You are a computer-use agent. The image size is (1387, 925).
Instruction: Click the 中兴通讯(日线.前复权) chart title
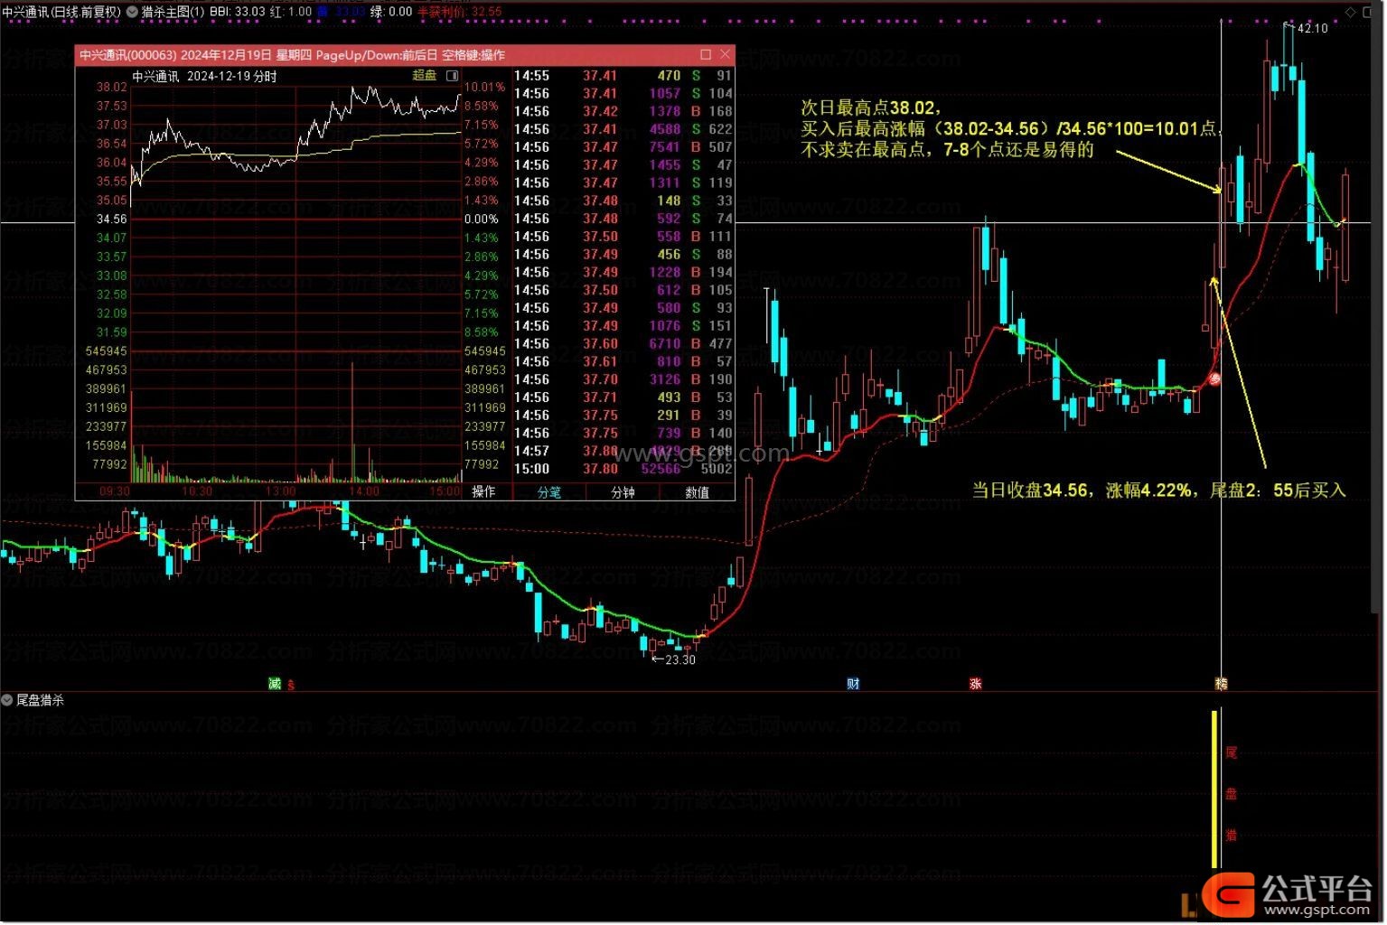(61, 12)
